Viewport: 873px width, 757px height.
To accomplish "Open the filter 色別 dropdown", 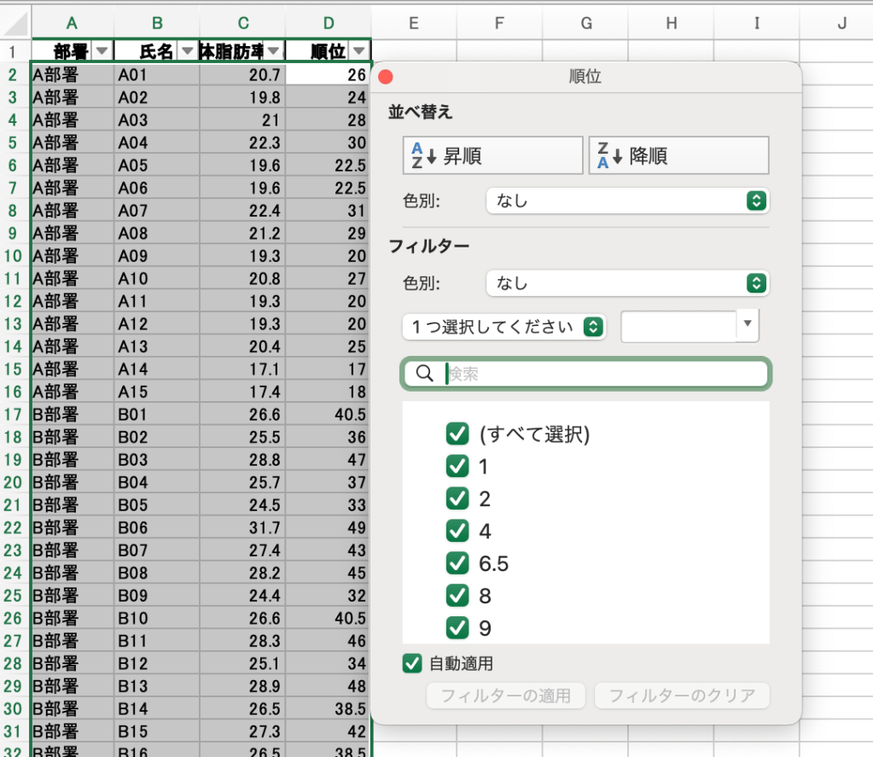I will tap(627, 283).
